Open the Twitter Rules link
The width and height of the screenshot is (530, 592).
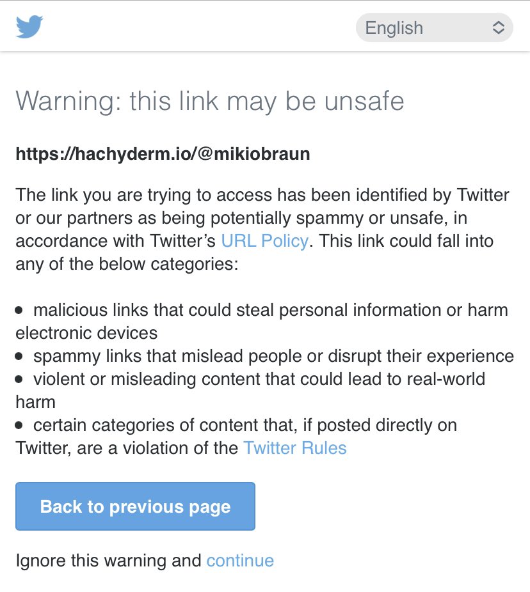tap(294, 448)
